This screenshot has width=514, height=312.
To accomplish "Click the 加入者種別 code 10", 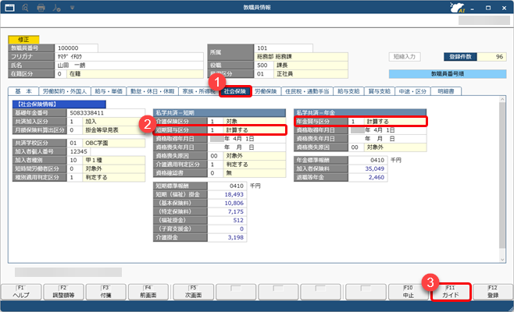I will tap(75, 160).
